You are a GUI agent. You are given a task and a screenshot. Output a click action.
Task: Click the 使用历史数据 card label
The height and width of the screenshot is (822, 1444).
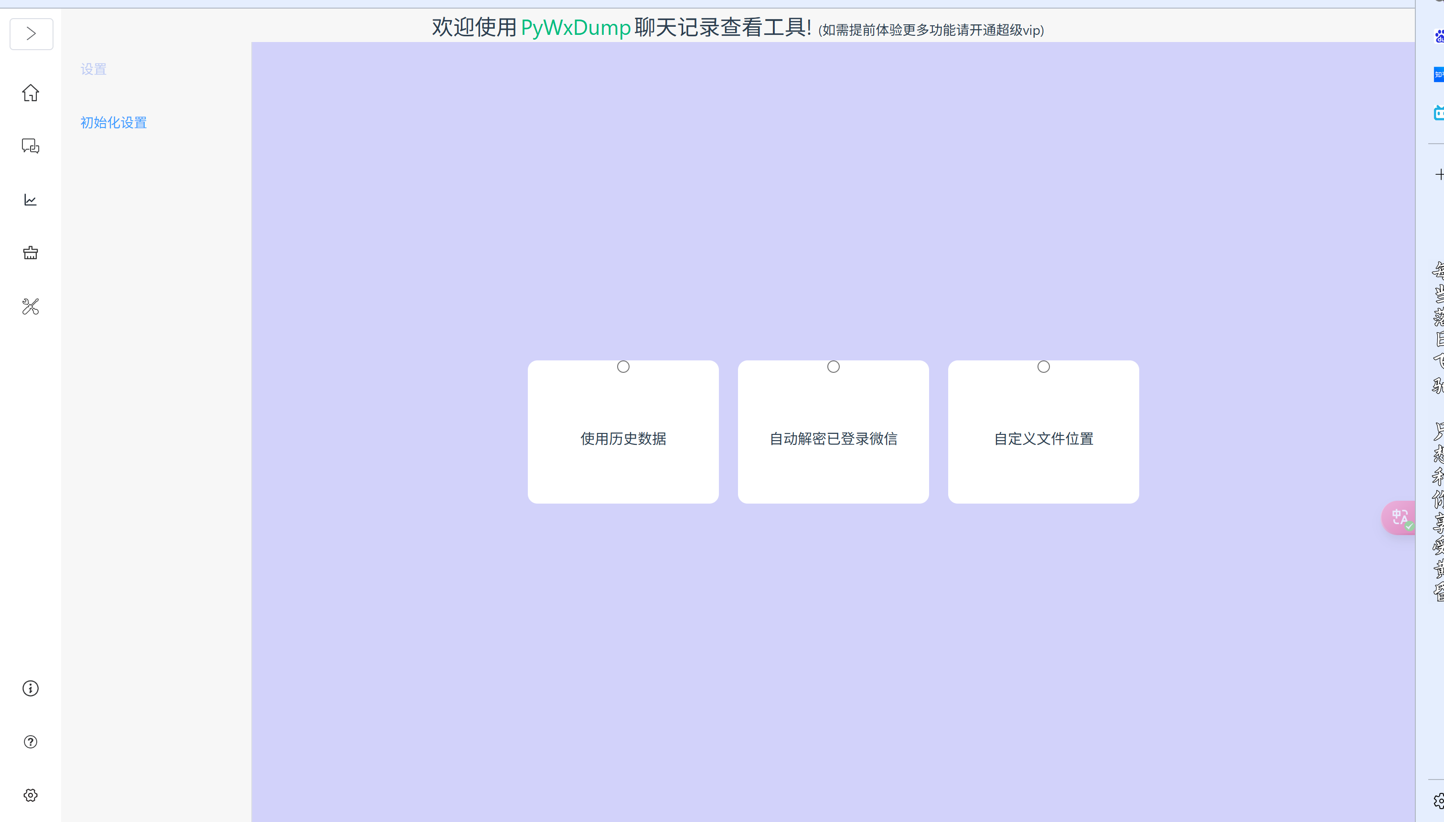pos(623,439)
